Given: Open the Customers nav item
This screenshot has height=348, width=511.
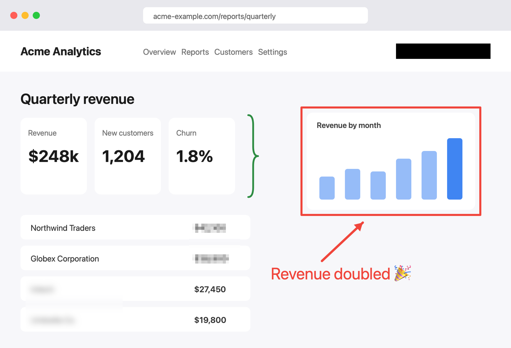Looking at the screenshot, I should (233, 52).
